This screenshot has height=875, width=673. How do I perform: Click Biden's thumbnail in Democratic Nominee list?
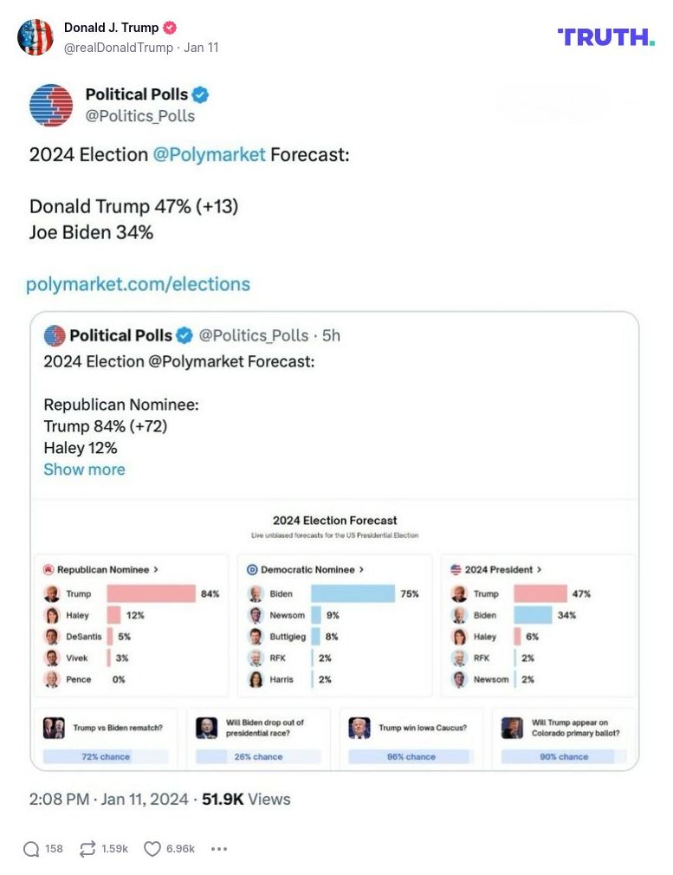(x=254, y=594)
